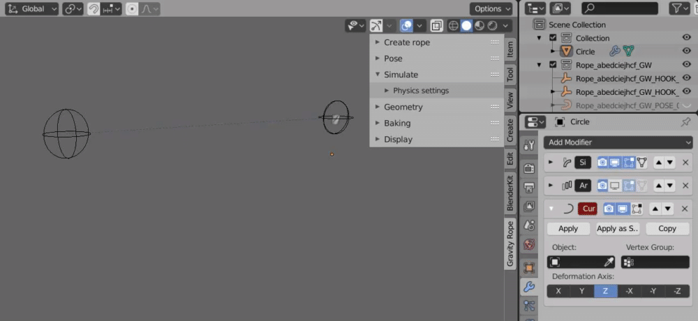Toggle render visibility of Curve modifier
The height and width of the screenshot is (321, 698).
click(609, 209)
